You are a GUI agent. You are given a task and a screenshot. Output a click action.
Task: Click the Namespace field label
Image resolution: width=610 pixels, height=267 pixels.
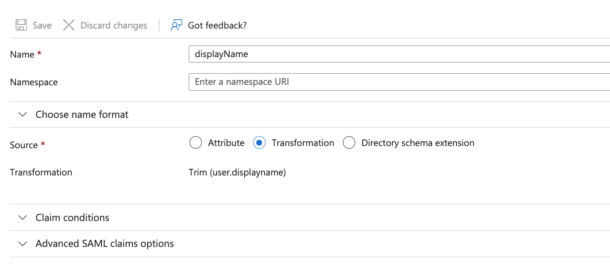(34, 82)
